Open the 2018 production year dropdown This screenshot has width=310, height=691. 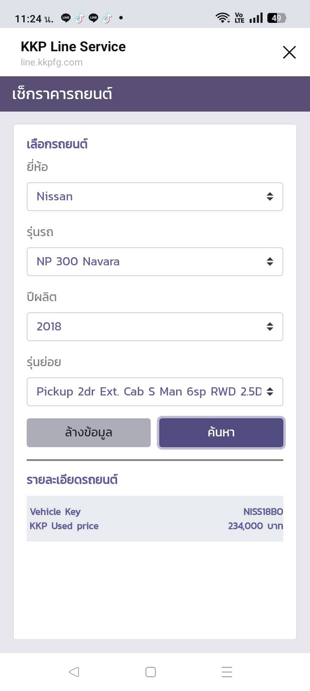click(x=155, y=327)
